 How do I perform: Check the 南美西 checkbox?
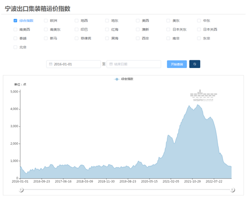click(15, 30)
